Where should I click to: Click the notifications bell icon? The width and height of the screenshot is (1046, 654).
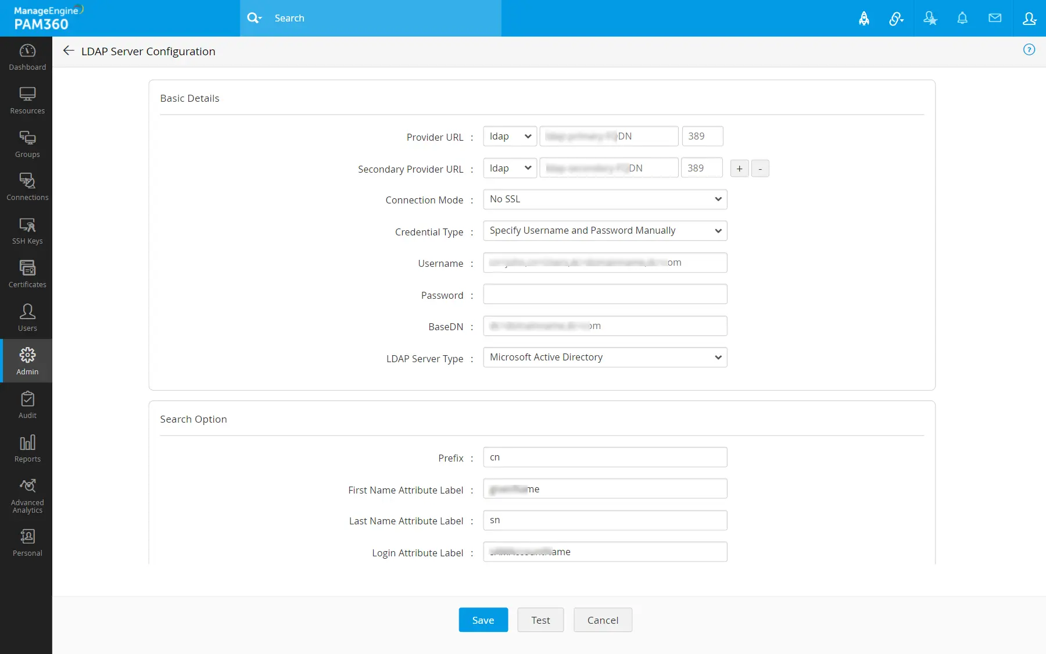[x=962, y=18]
